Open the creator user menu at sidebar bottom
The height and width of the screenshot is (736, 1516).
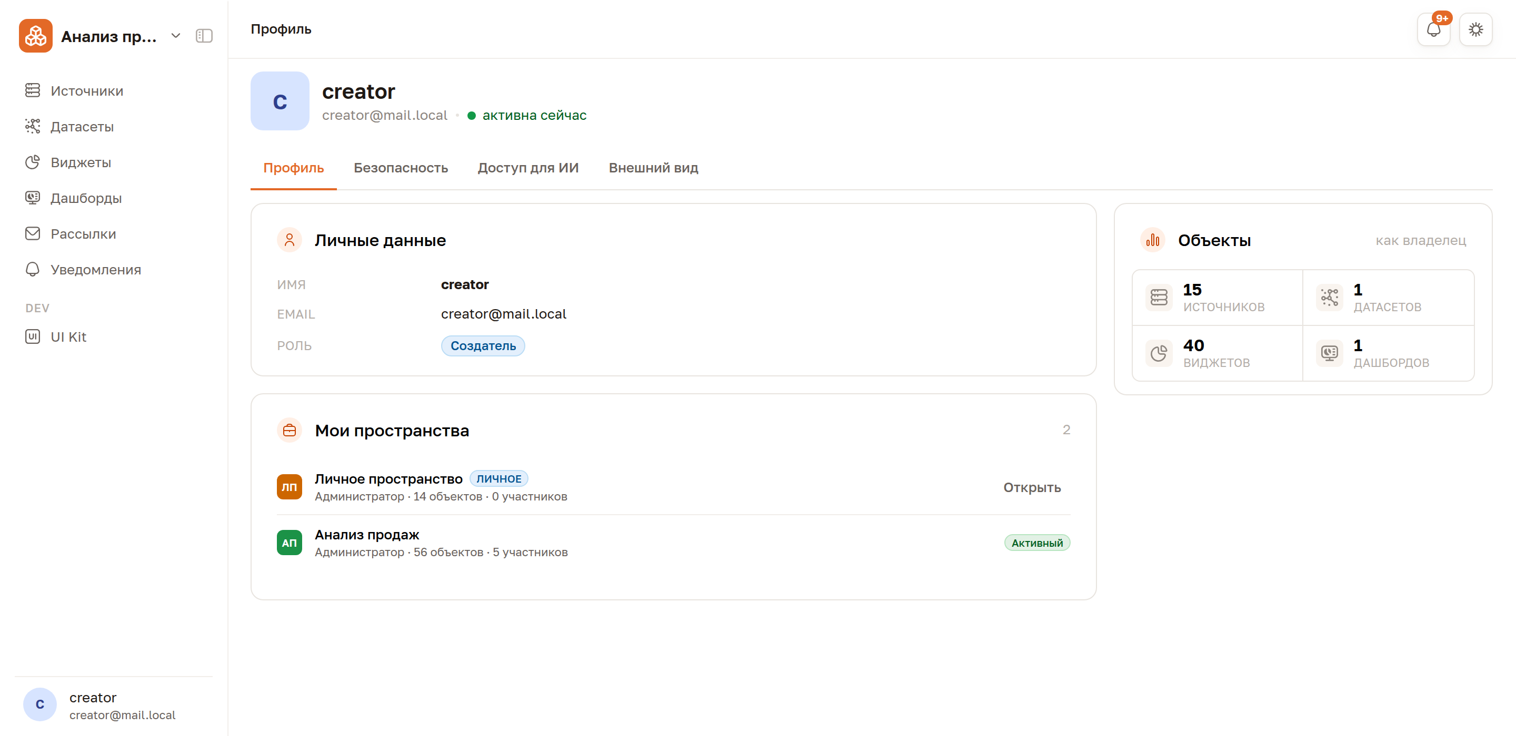click(114, 705)
